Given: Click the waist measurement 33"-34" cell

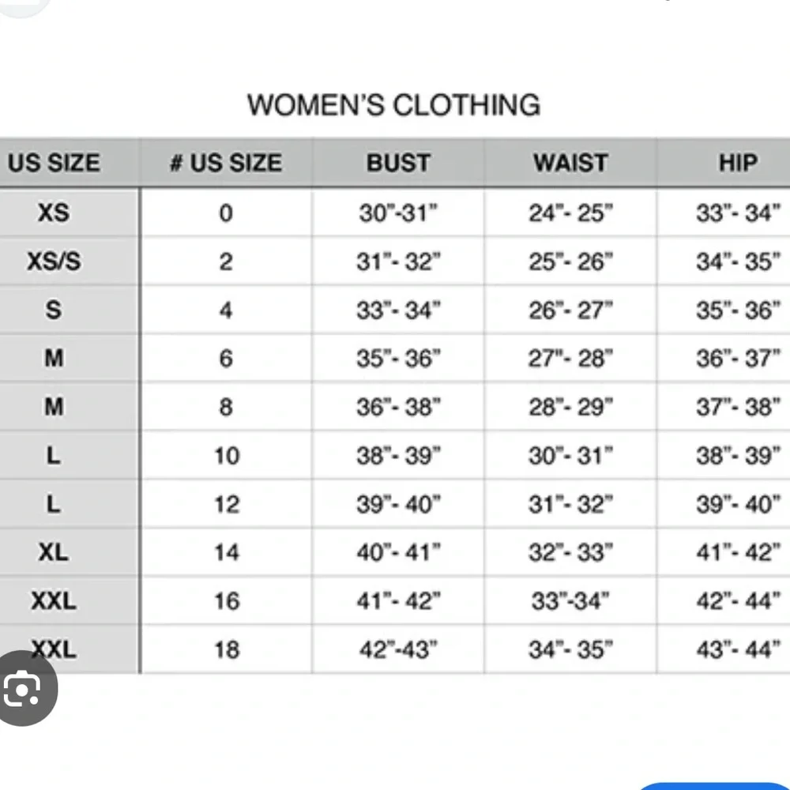Looking at the screenshot, I should pos(570,601).
